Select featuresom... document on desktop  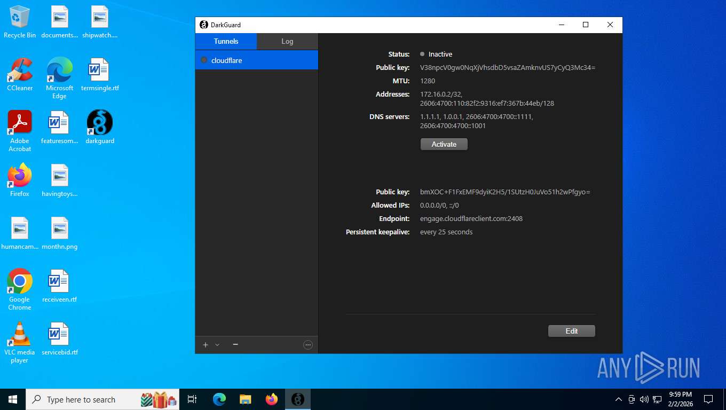(60, 128)
